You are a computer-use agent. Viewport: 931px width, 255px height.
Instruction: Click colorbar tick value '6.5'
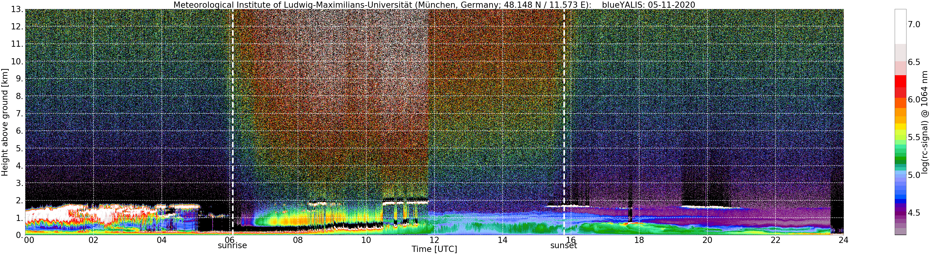pos(914,62)
